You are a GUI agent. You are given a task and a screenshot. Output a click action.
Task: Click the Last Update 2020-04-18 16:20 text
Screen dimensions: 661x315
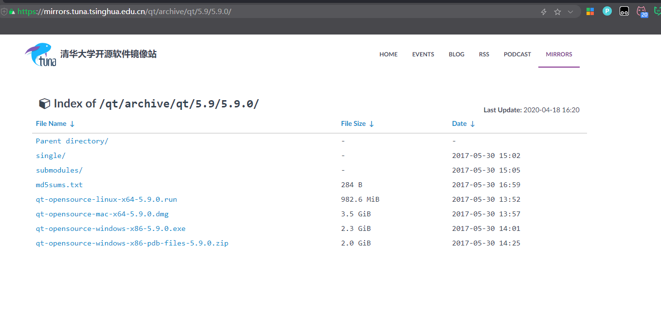[532, 110]
